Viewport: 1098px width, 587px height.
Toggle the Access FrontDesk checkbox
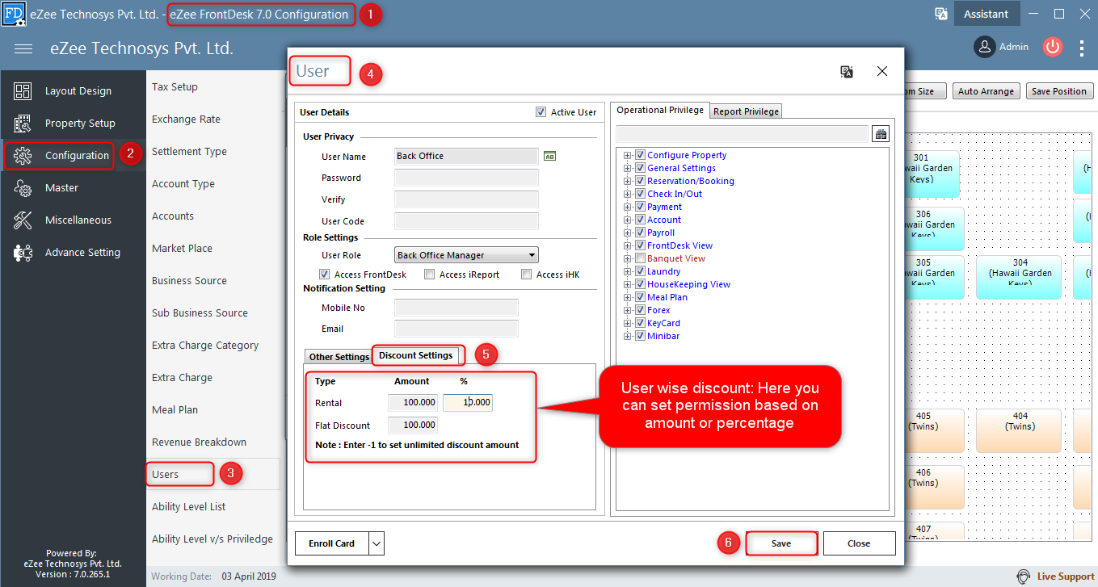coord(324,275)
